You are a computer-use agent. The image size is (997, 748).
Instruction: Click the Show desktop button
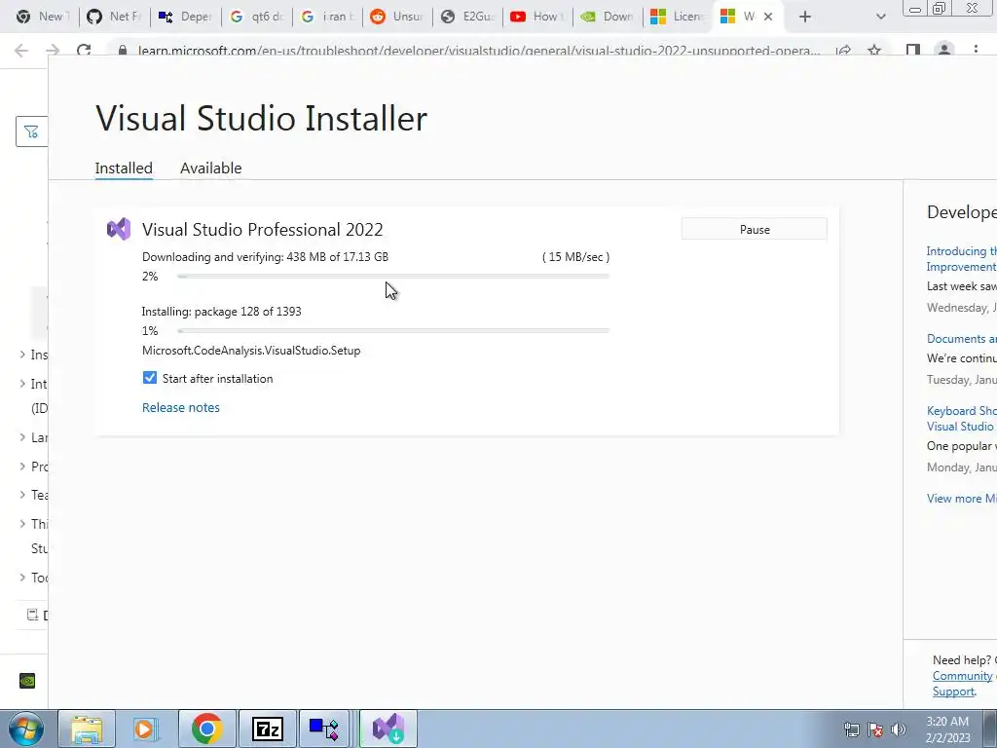coord(989,729)
